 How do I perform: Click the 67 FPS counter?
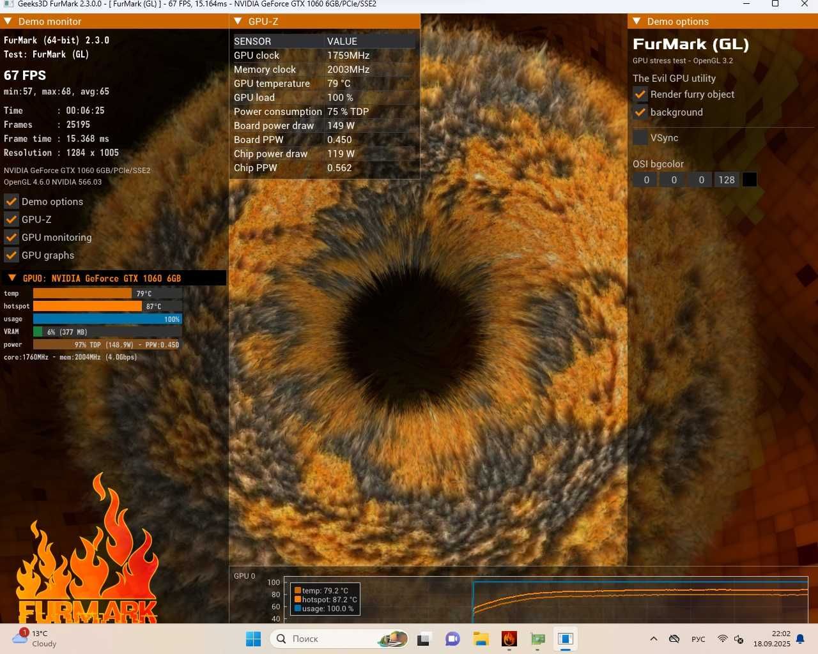point(25,75)
